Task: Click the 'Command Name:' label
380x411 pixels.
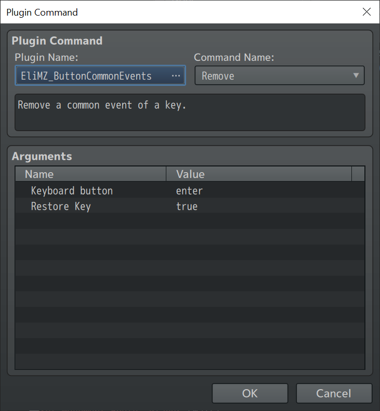Action: (234, 57)
